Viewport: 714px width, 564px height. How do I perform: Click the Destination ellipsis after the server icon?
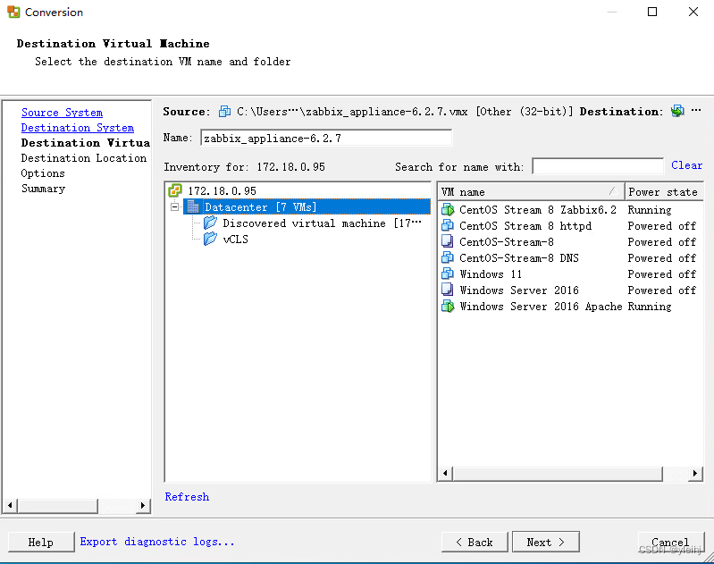tap(696, 110)
